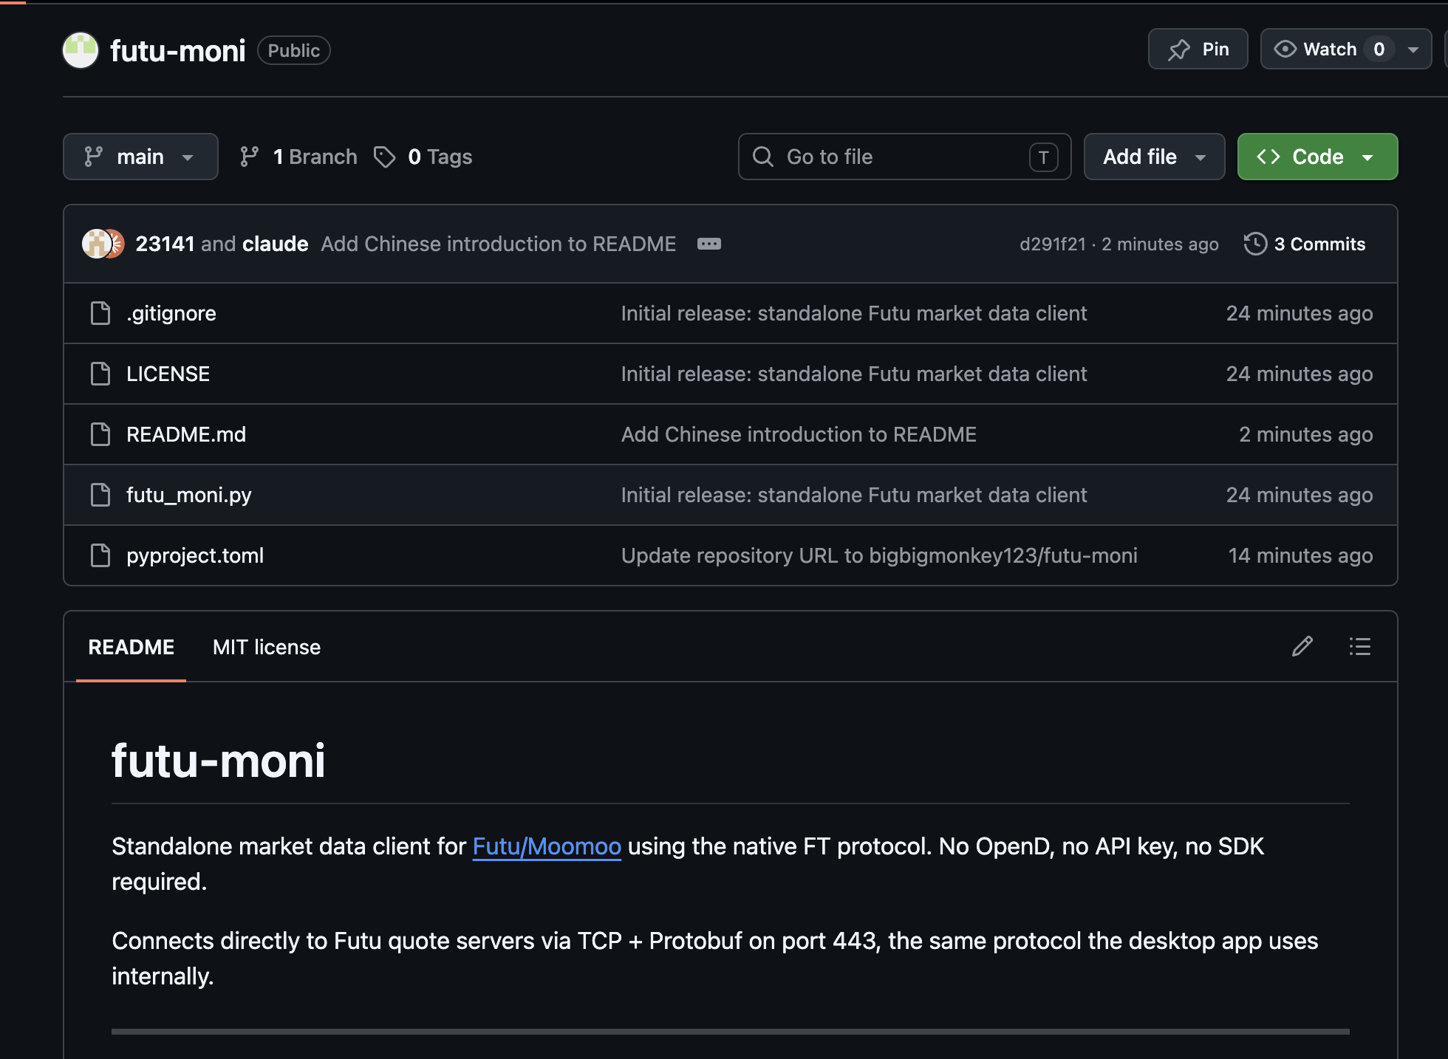Click the file icon for futu_moni.py
This screenshot has height=1059, width=1448.
pos(100,495)
